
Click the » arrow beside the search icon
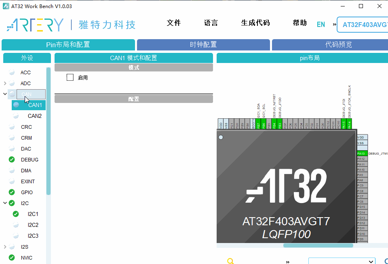click(287, 262)
